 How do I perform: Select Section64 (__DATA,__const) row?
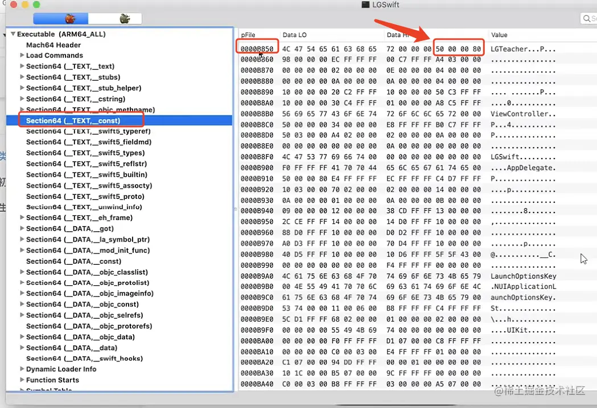119,261
